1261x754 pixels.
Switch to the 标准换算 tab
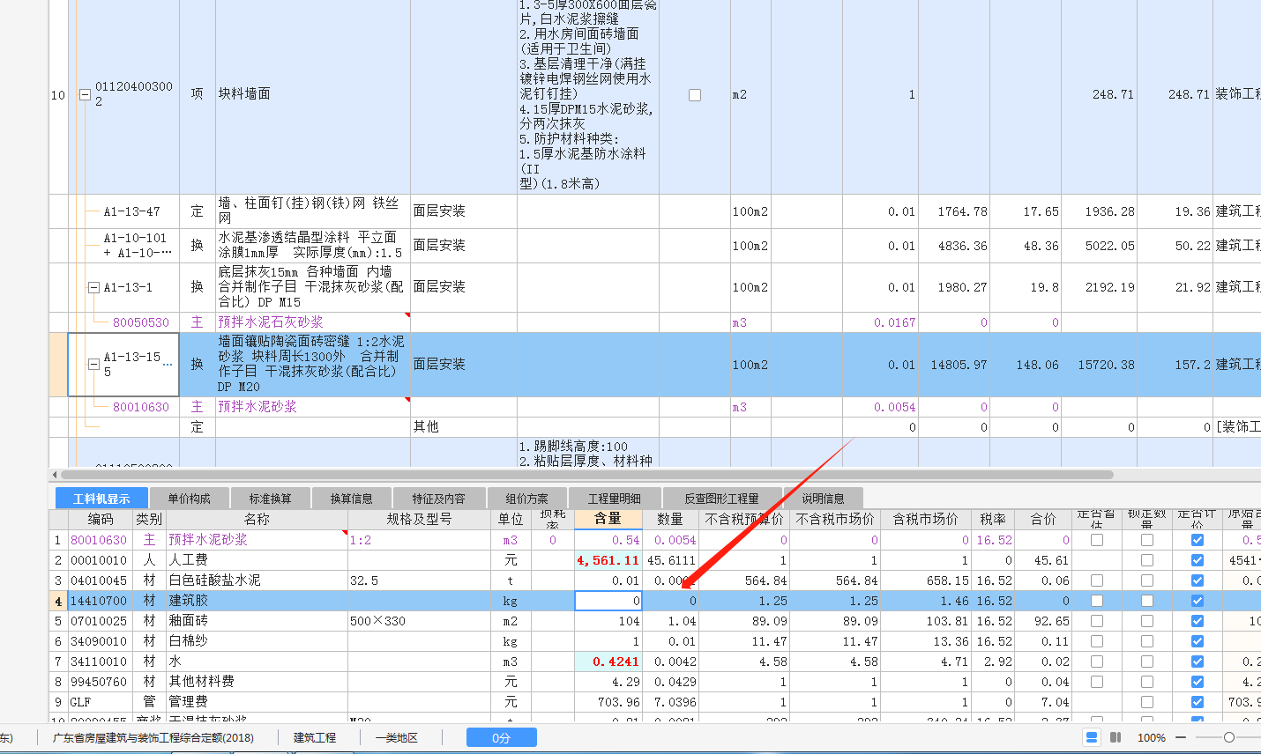click(271, 499)
